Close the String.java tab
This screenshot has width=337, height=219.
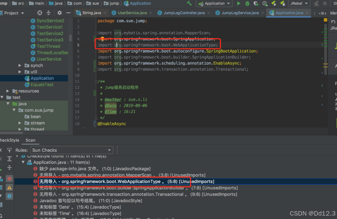105,13
